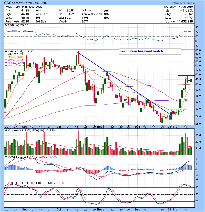The height and width of the screenshot is (212, 205).
Task: Click the CGC (Daily) 42.77 legend label
Action: tap(21, 52)
